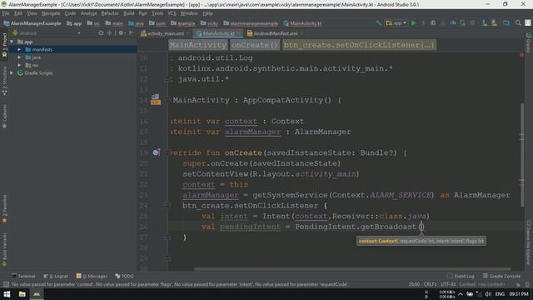This screenshot has height=300, width=533.
Task: Expand the java folder
Action: point(19,57)
